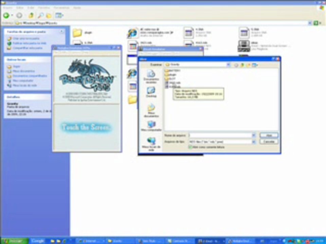Viewport: 326px width, 244px height.
Task: Click the Cancelar button in the dialog
Action: coord(269,142)
